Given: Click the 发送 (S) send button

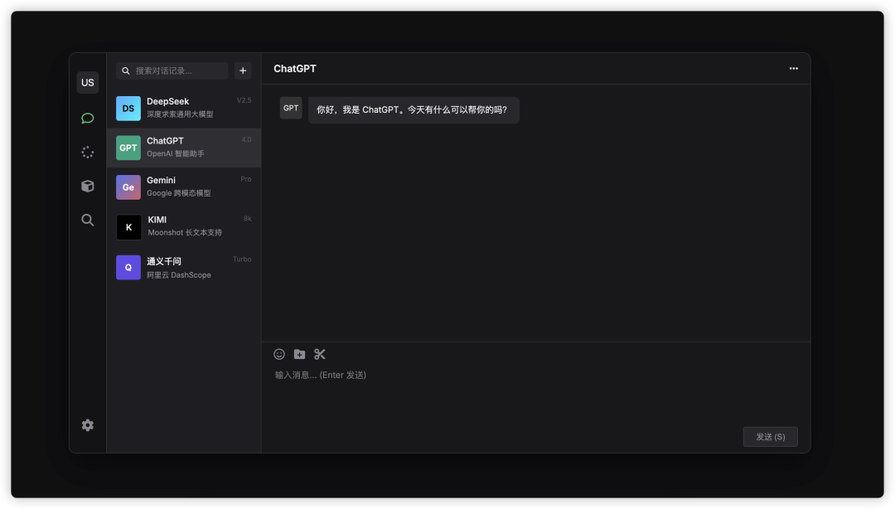Looking at the screenshot, I should point(770,437).
